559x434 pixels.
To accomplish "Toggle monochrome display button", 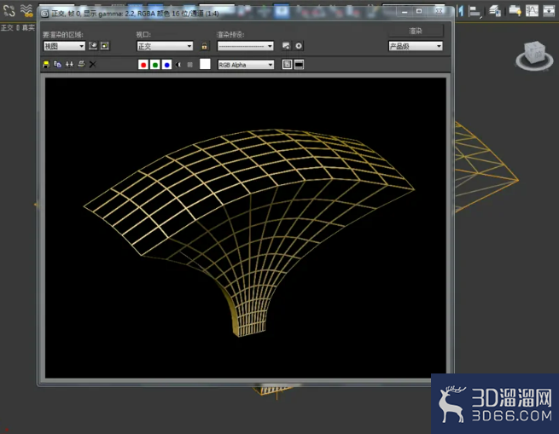I will coord(190,65).
